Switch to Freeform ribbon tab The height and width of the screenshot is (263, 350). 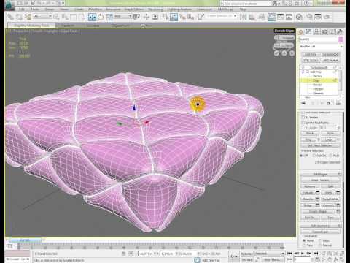pos(68,26)
